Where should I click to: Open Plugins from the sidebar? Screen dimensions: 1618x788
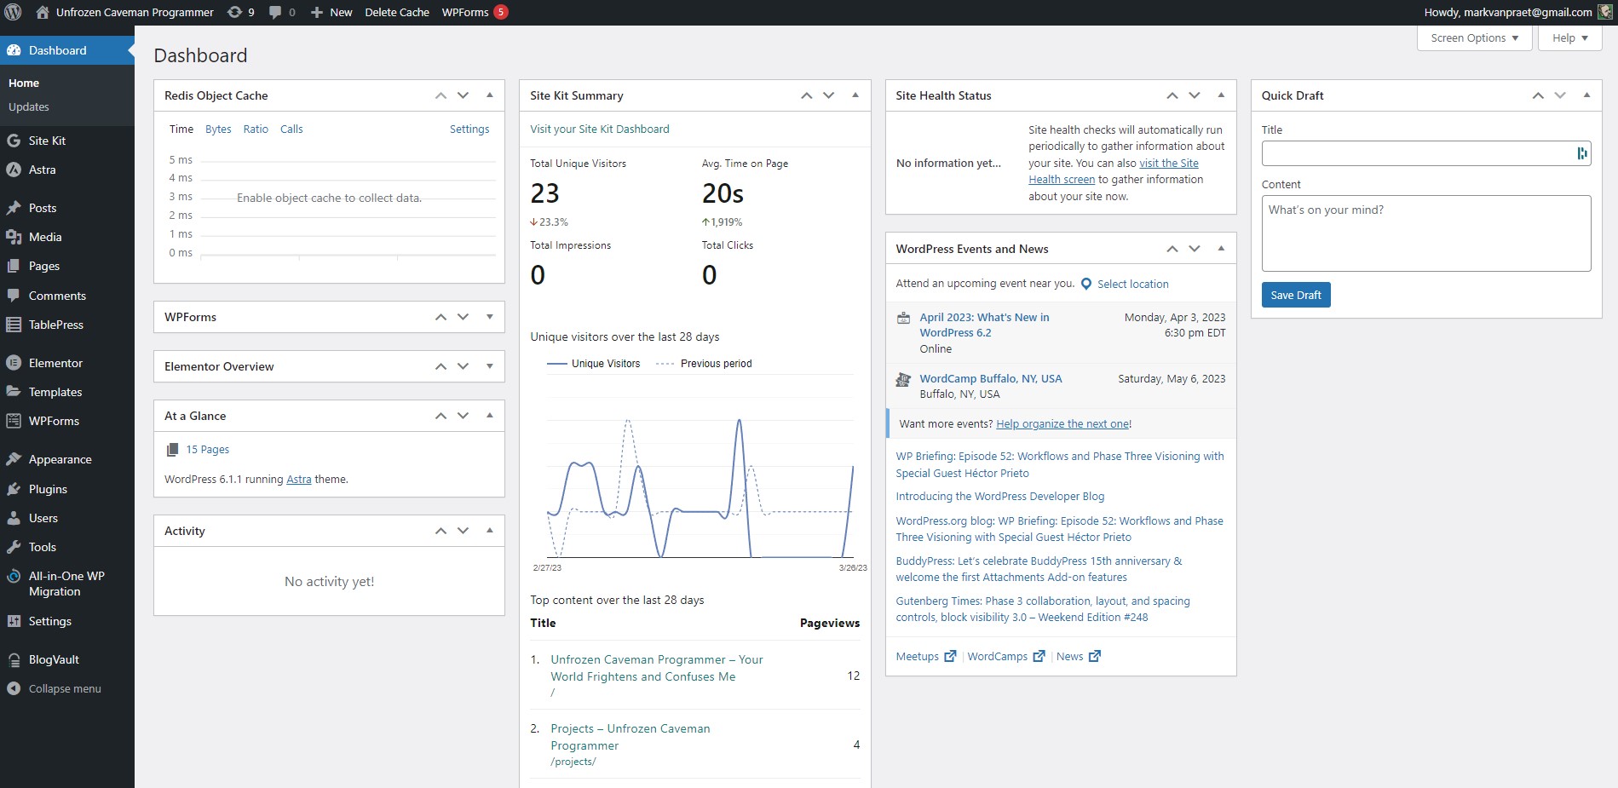tap(48, 489)
